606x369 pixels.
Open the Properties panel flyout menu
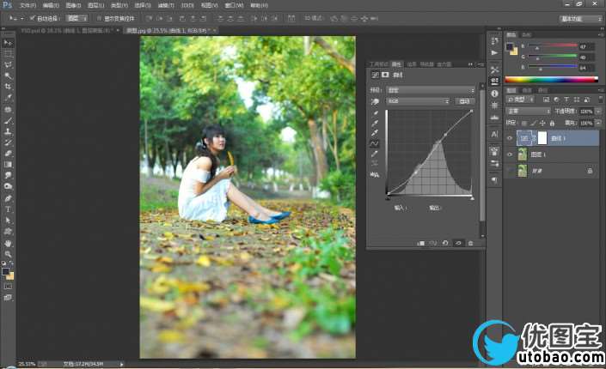click(x=481, y=64)
